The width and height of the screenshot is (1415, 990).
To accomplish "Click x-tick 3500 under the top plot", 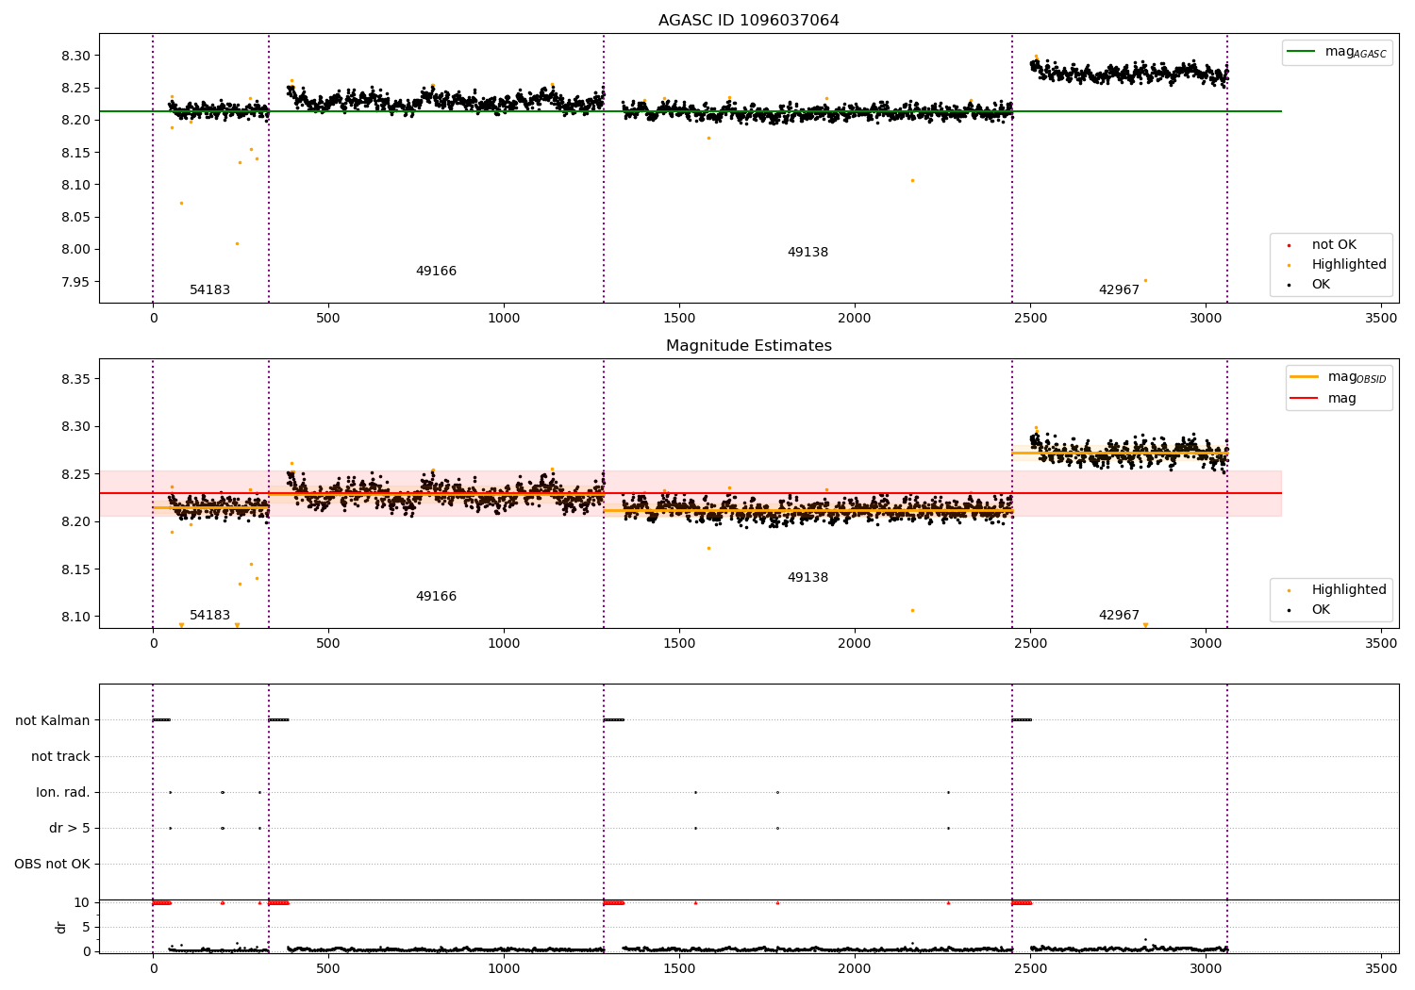I will point(1381,319).
